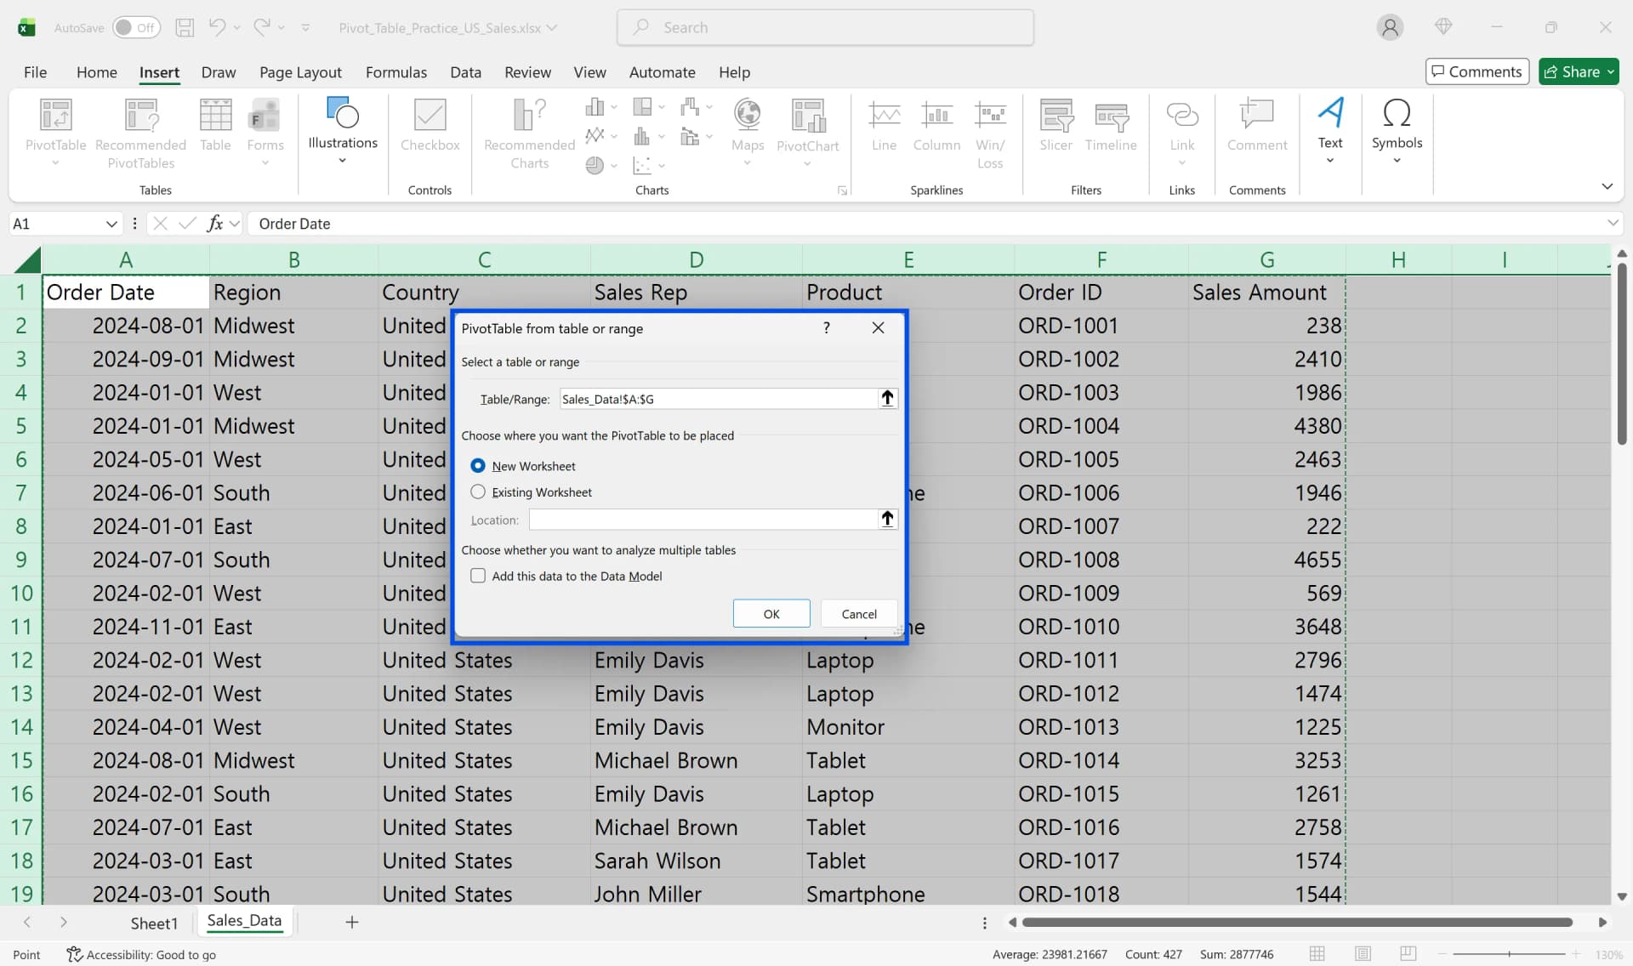
Task: Collapse the ribbon with the chevron
Action: (x=1607, y=185)
